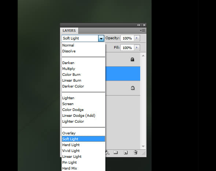Click the new group folder icon
Screen dimensions: 216x171
tap(116, 152)
